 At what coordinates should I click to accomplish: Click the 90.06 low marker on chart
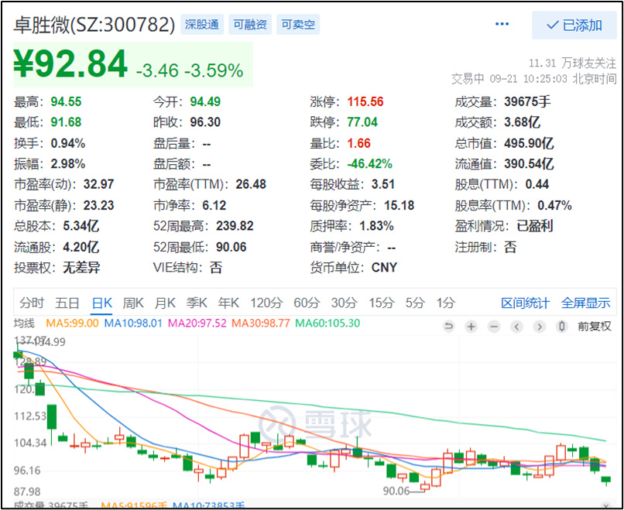click(396, 491)
